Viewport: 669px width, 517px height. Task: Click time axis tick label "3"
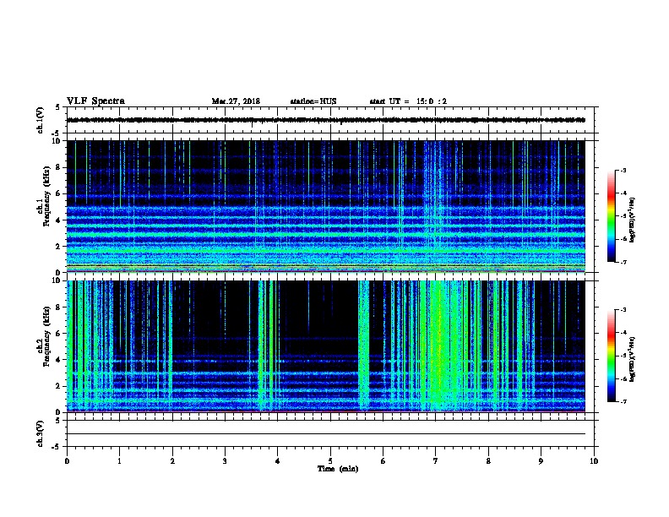[x=225, y=461]
